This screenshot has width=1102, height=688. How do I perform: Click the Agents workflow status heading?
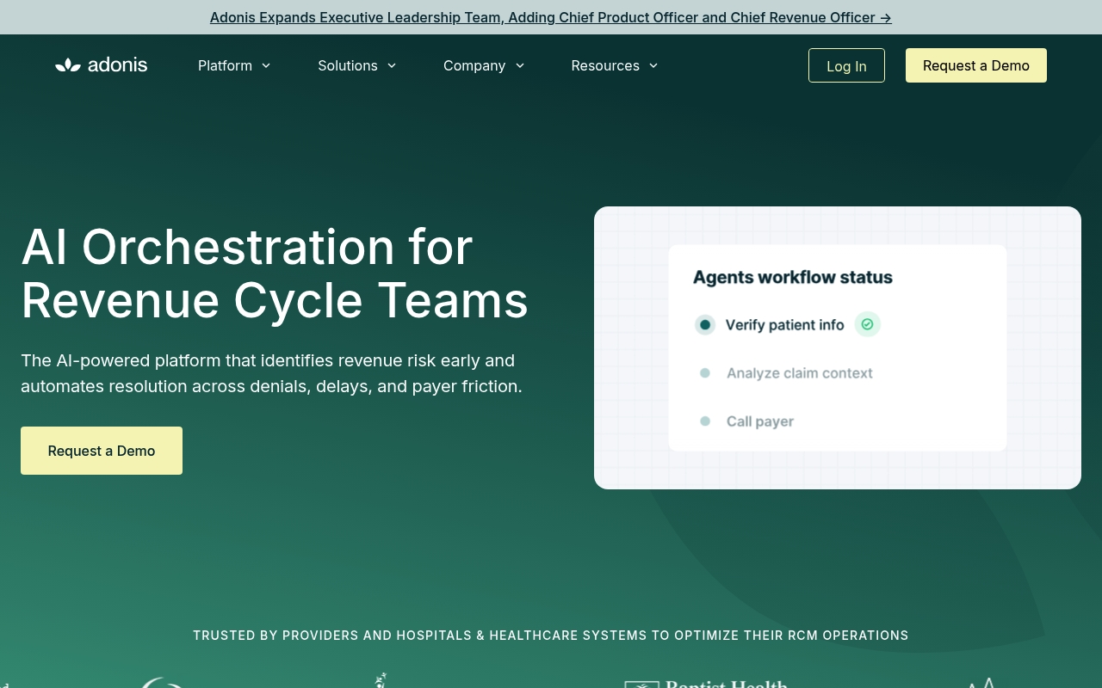(x=793, y=277)
